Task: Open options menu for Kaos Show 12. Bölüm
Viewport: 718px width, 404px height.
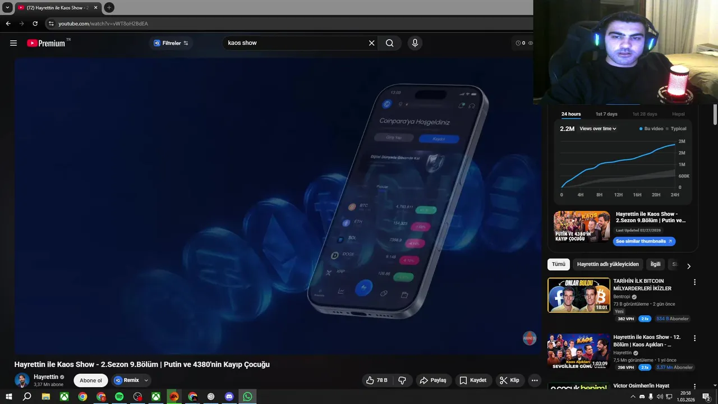Action: (x=694, y=338)
